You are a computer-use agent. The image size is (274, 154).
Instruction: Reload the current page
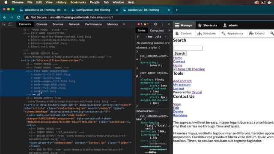[18, 17]
